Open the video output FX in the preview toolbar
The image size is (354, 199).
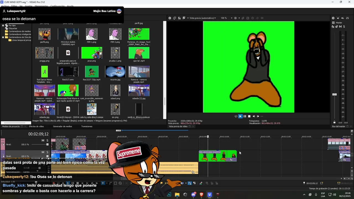tap(179, 18)
